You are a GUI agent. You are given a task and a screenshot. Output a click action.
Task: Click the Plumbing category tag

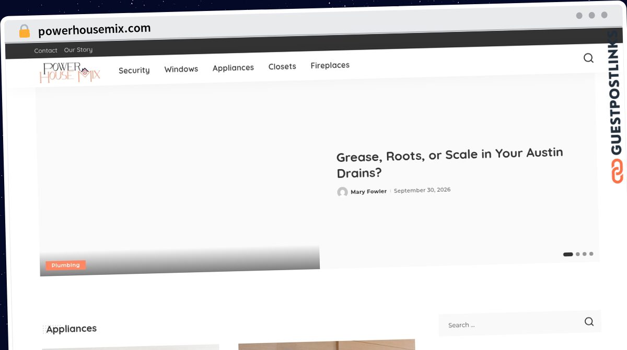(x=65, y=265)
